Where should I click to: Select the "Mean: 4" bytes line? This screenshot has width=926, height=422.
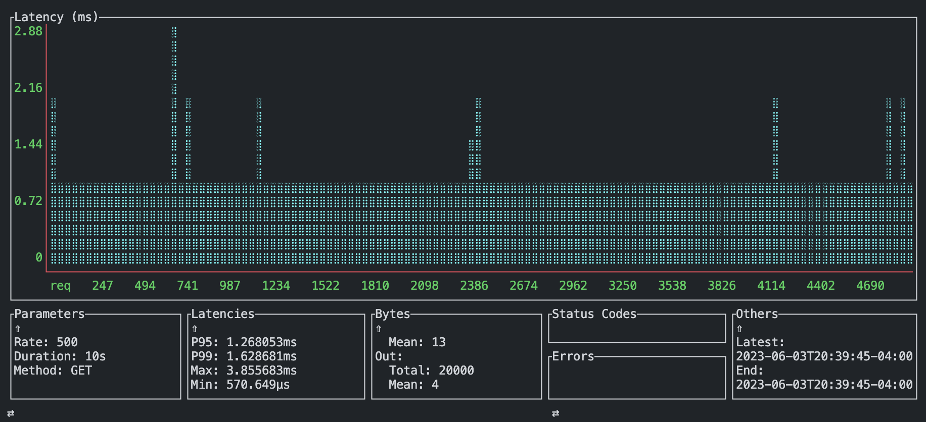point(414,385)
